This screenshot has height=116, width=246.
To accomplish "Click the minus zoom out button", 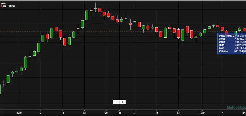I will coord(116,102).
